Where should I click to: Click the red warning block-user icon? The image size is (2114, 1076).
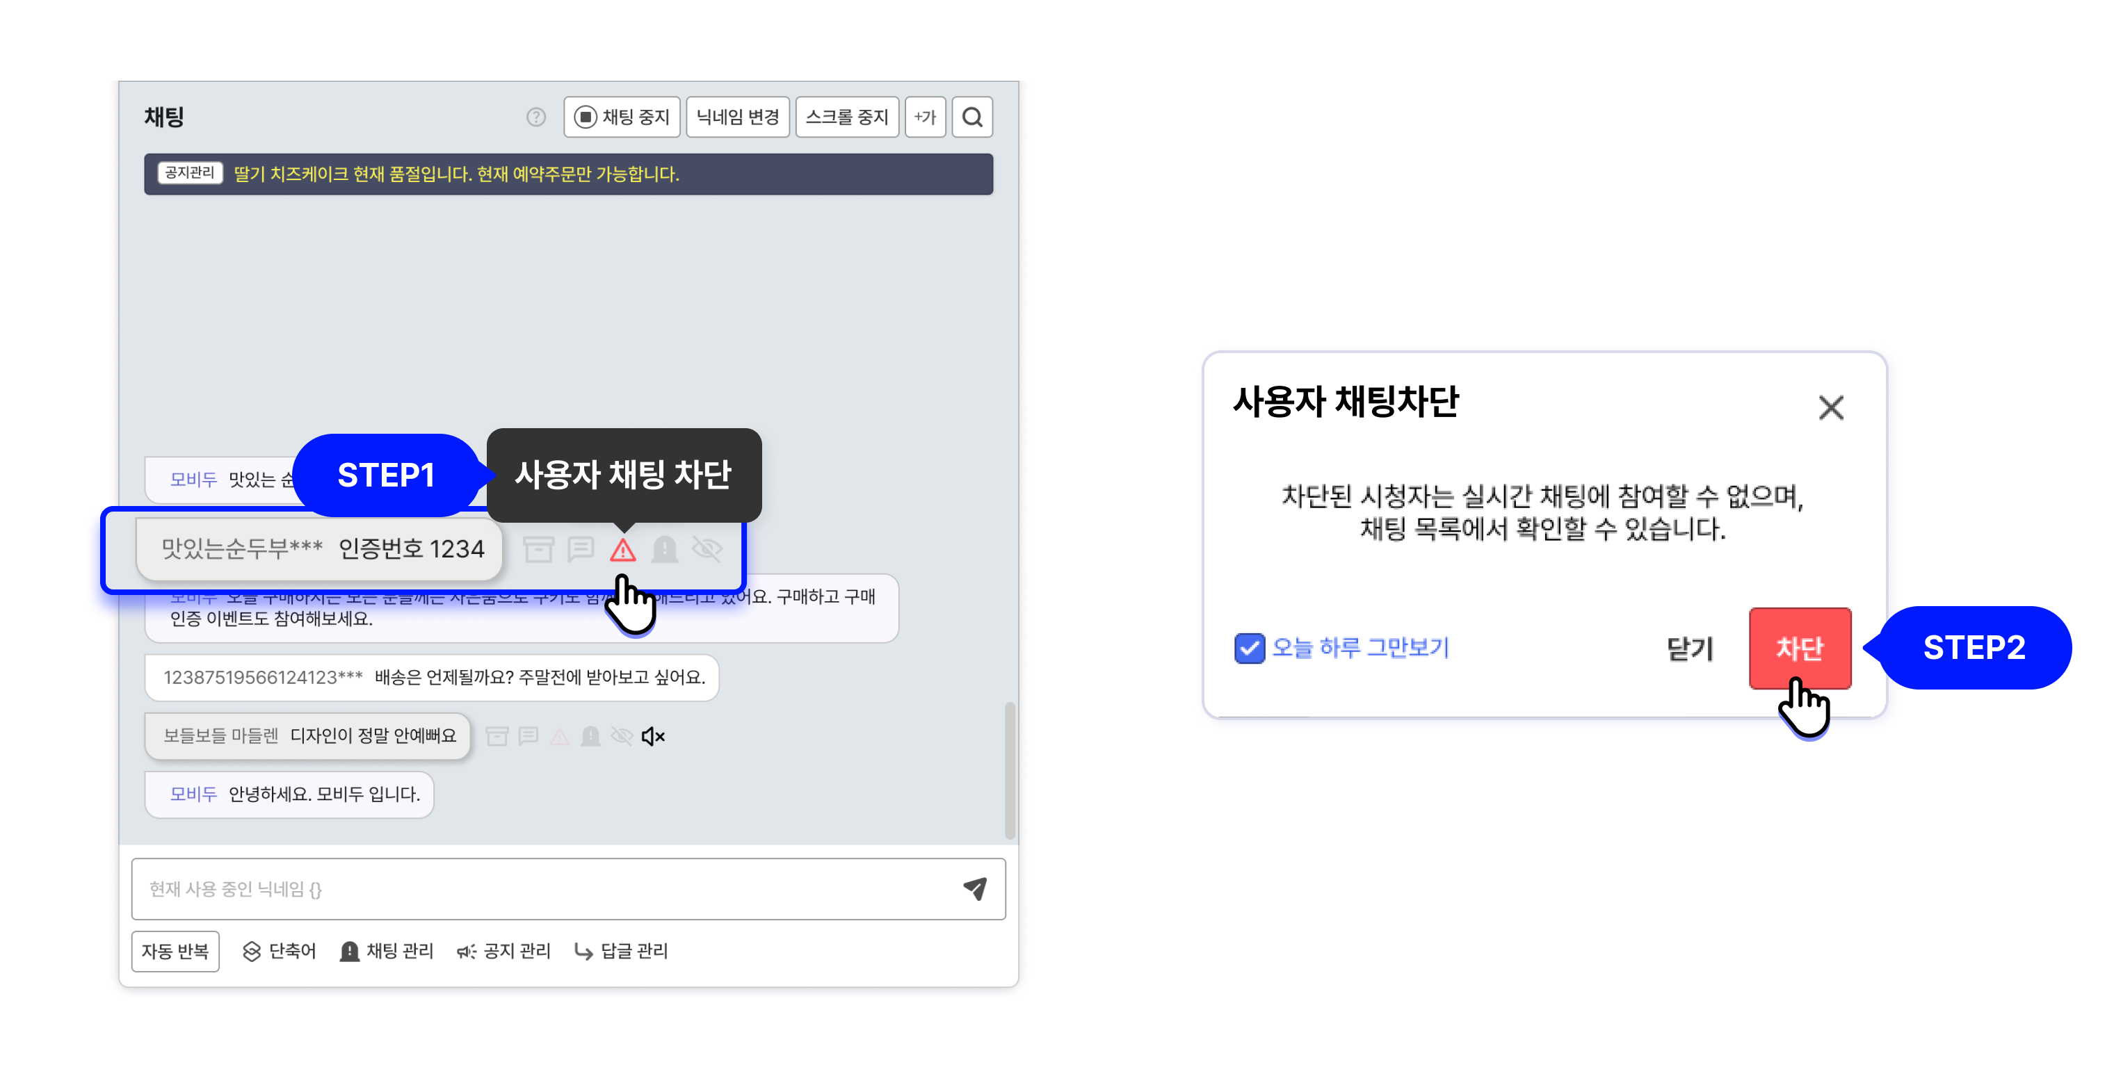point(623,550)
